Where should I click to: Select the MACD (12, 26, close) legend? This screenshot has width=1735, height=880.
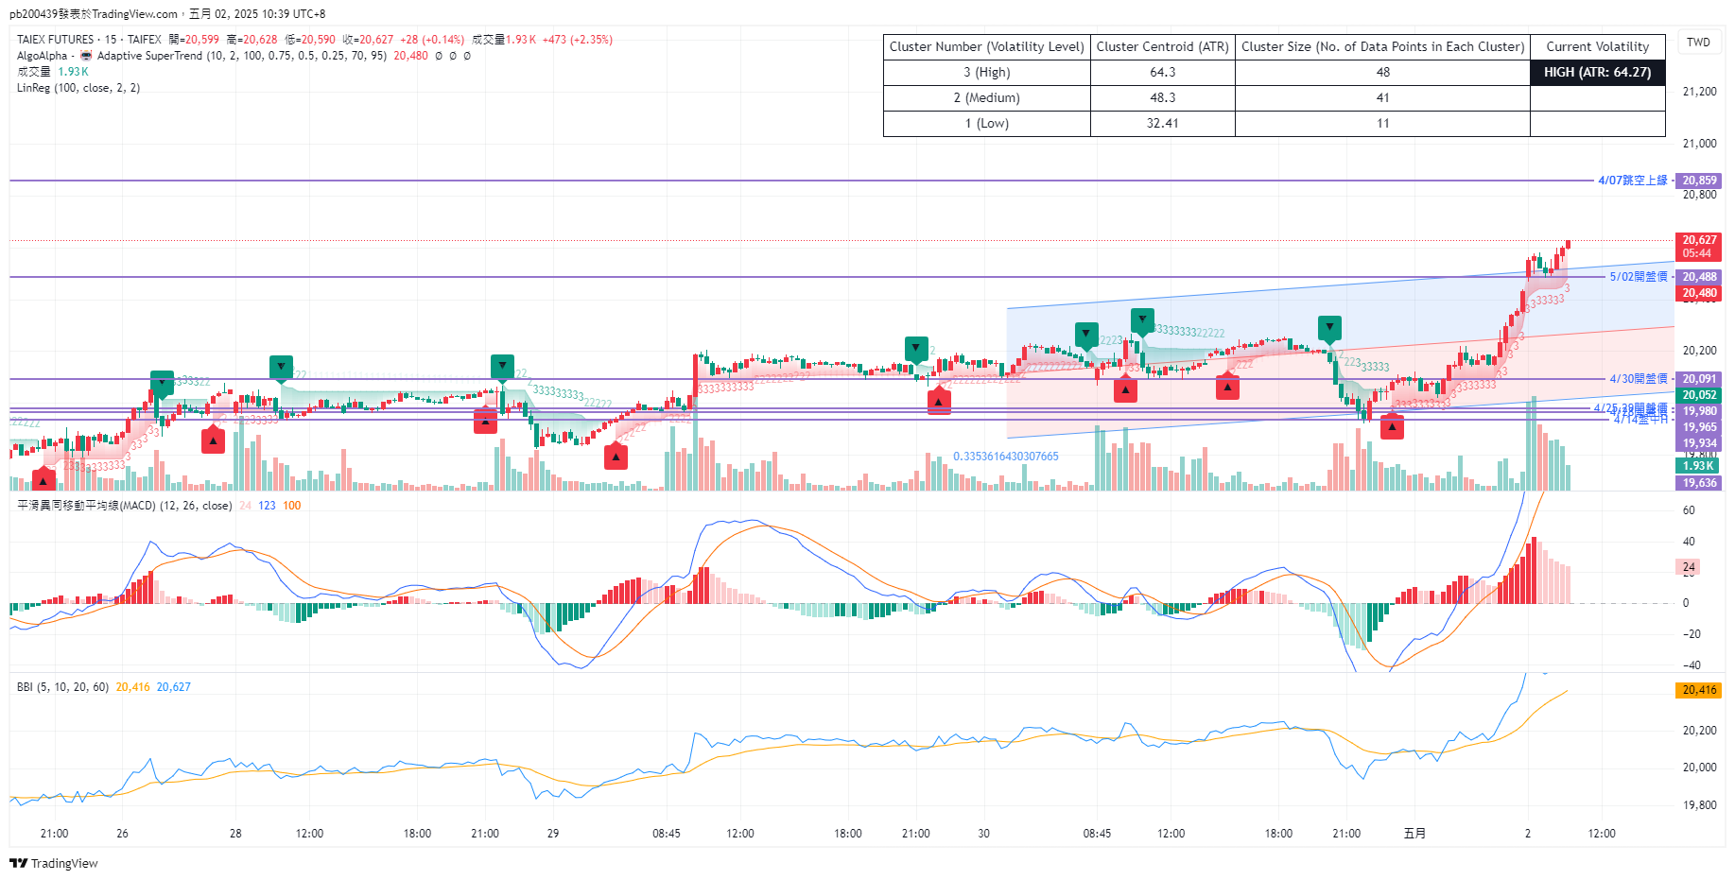[125, 506]
